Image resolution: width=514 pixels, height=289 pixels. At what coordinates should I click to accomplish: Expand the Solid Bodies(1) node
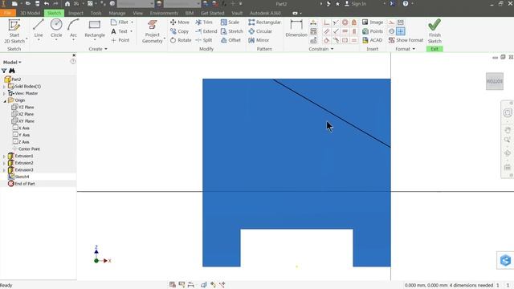[4, 87]
